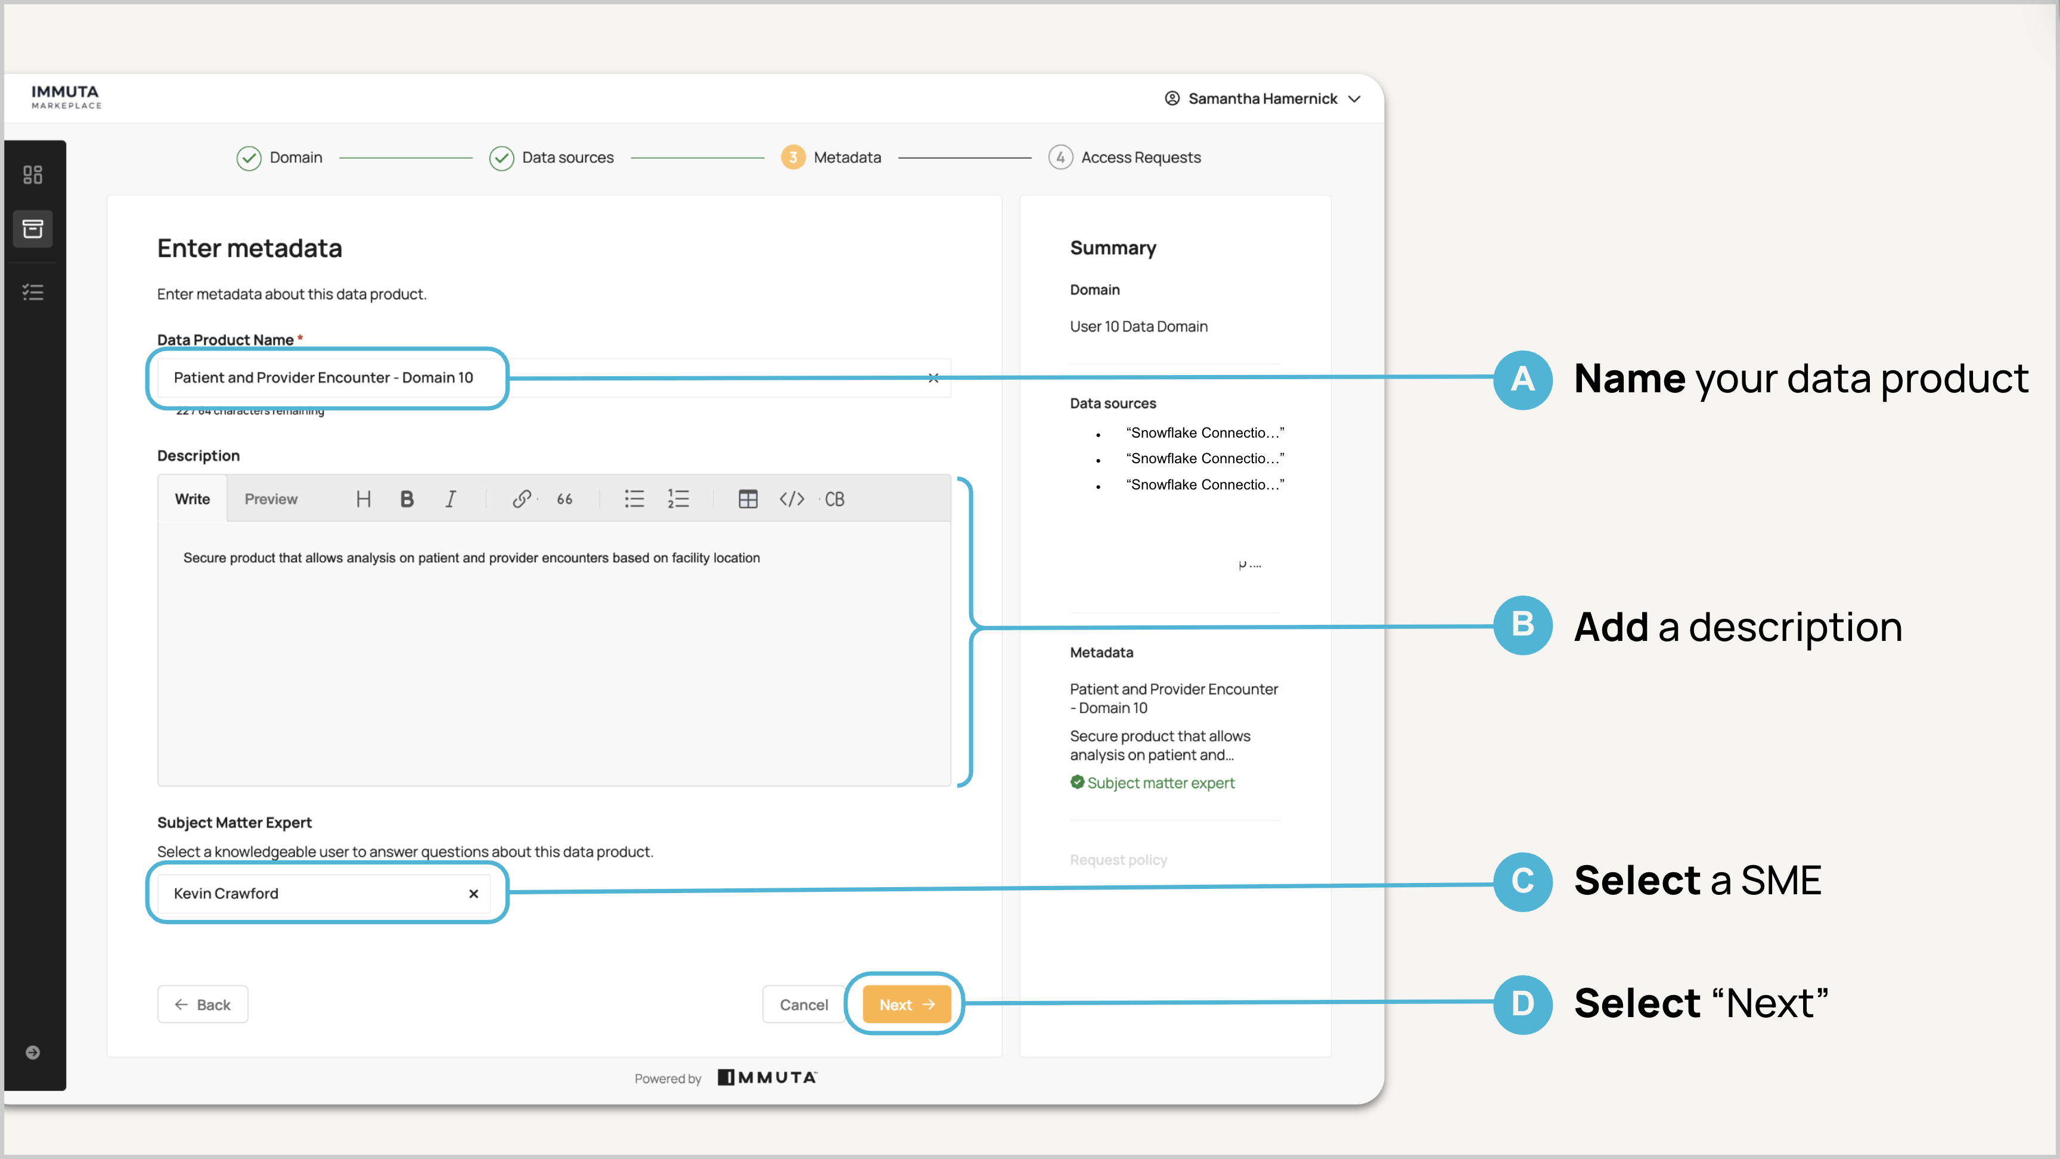Image resolution: width=2060 pixels, height=1159 pixels.
Task: Insert a link with the link icon
Action: pyautogui.click(x=522, y=499)
